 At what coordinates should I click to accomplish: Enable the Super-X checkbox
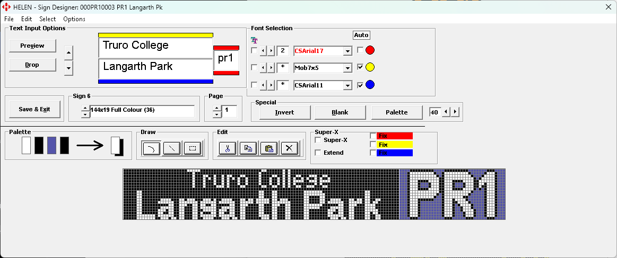pyautogui.click(x=318, y=140)
